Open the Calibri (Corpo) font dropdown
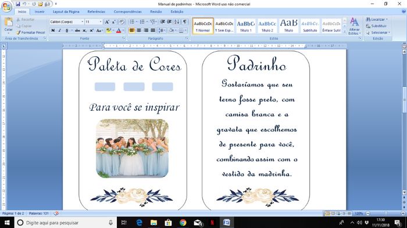This screenshot has width=407, height=228. tap(83, 22)
